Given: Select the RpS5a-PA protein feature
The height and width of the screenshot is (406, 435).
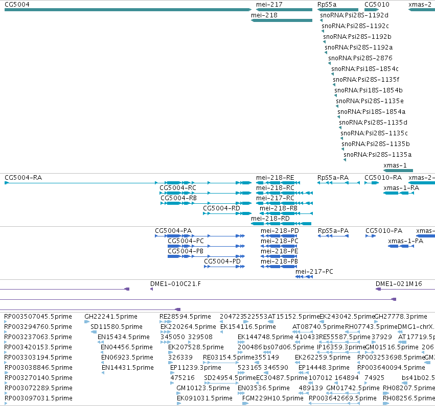Looking at the screenshot, I should point(333,236).
